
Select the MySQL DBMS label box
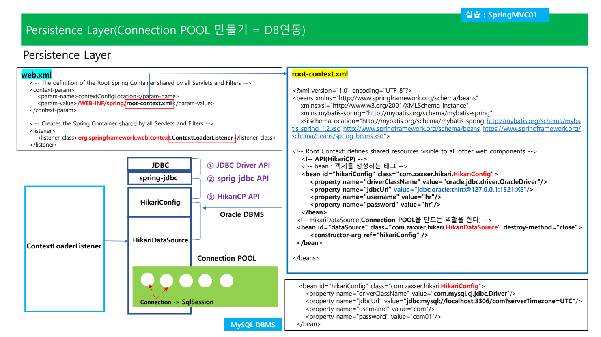click(253, 325)
